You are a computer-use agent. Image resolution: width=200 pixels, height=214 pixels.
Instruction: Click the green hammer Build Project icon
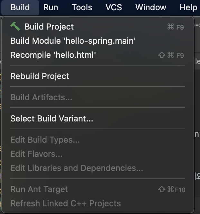pyautogui.click(x=15, y=26)
